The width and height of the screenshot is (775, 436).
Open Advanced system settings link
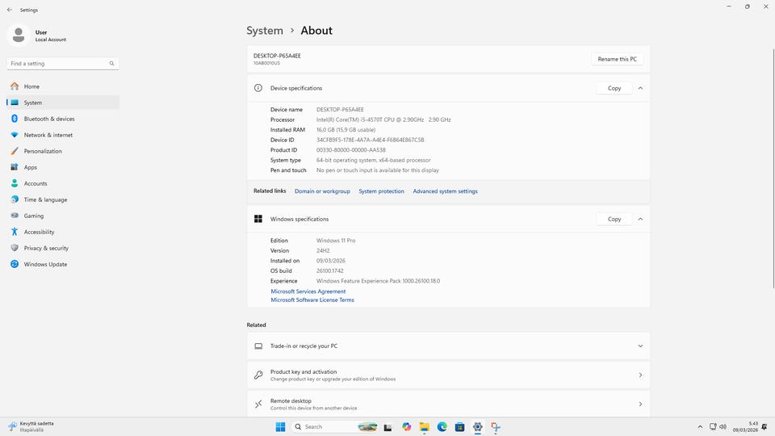445,191
